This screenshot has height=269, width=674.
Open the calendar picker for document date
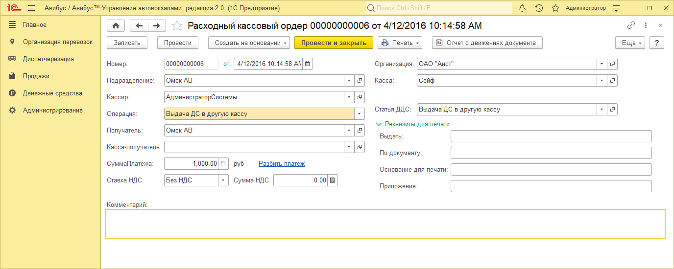coord(307,64)
